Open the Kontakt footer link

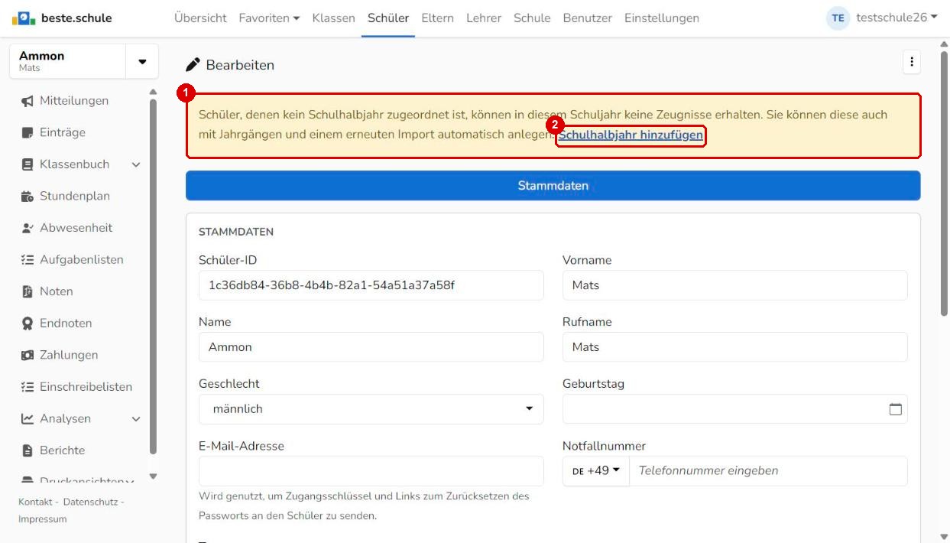(x=35, y=502)
